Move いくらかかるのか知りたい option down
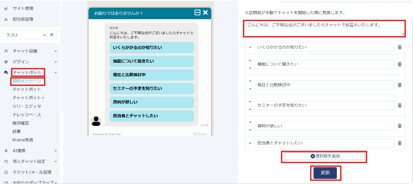The height and width of the screenshot is (184, 413). click(250, 47)
